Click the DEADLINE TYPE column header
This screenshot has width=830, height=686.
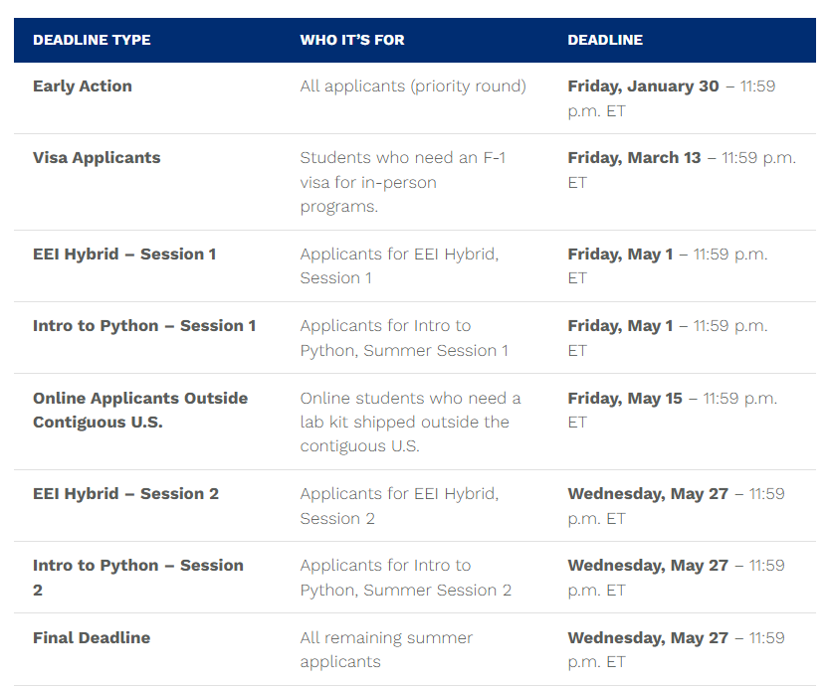[92, 40]
